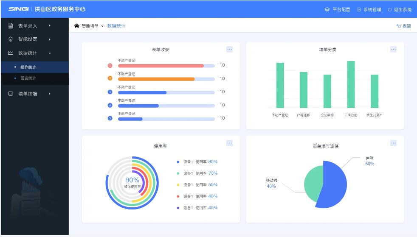Click the 新生儿落户 bar in the chart
This screenshot has width=417, height=237.
(375, 91)
